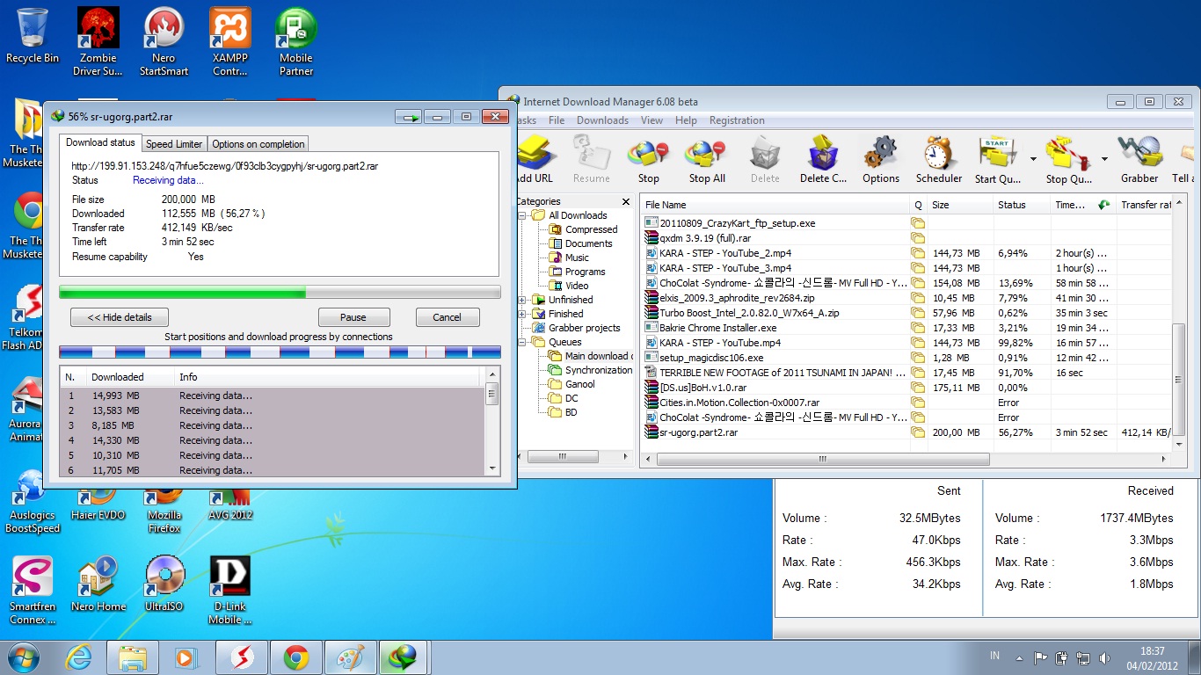This screenshot has height=675, width=1201.
Task: Open the Help menu in IDM
Action: point(686,120)
